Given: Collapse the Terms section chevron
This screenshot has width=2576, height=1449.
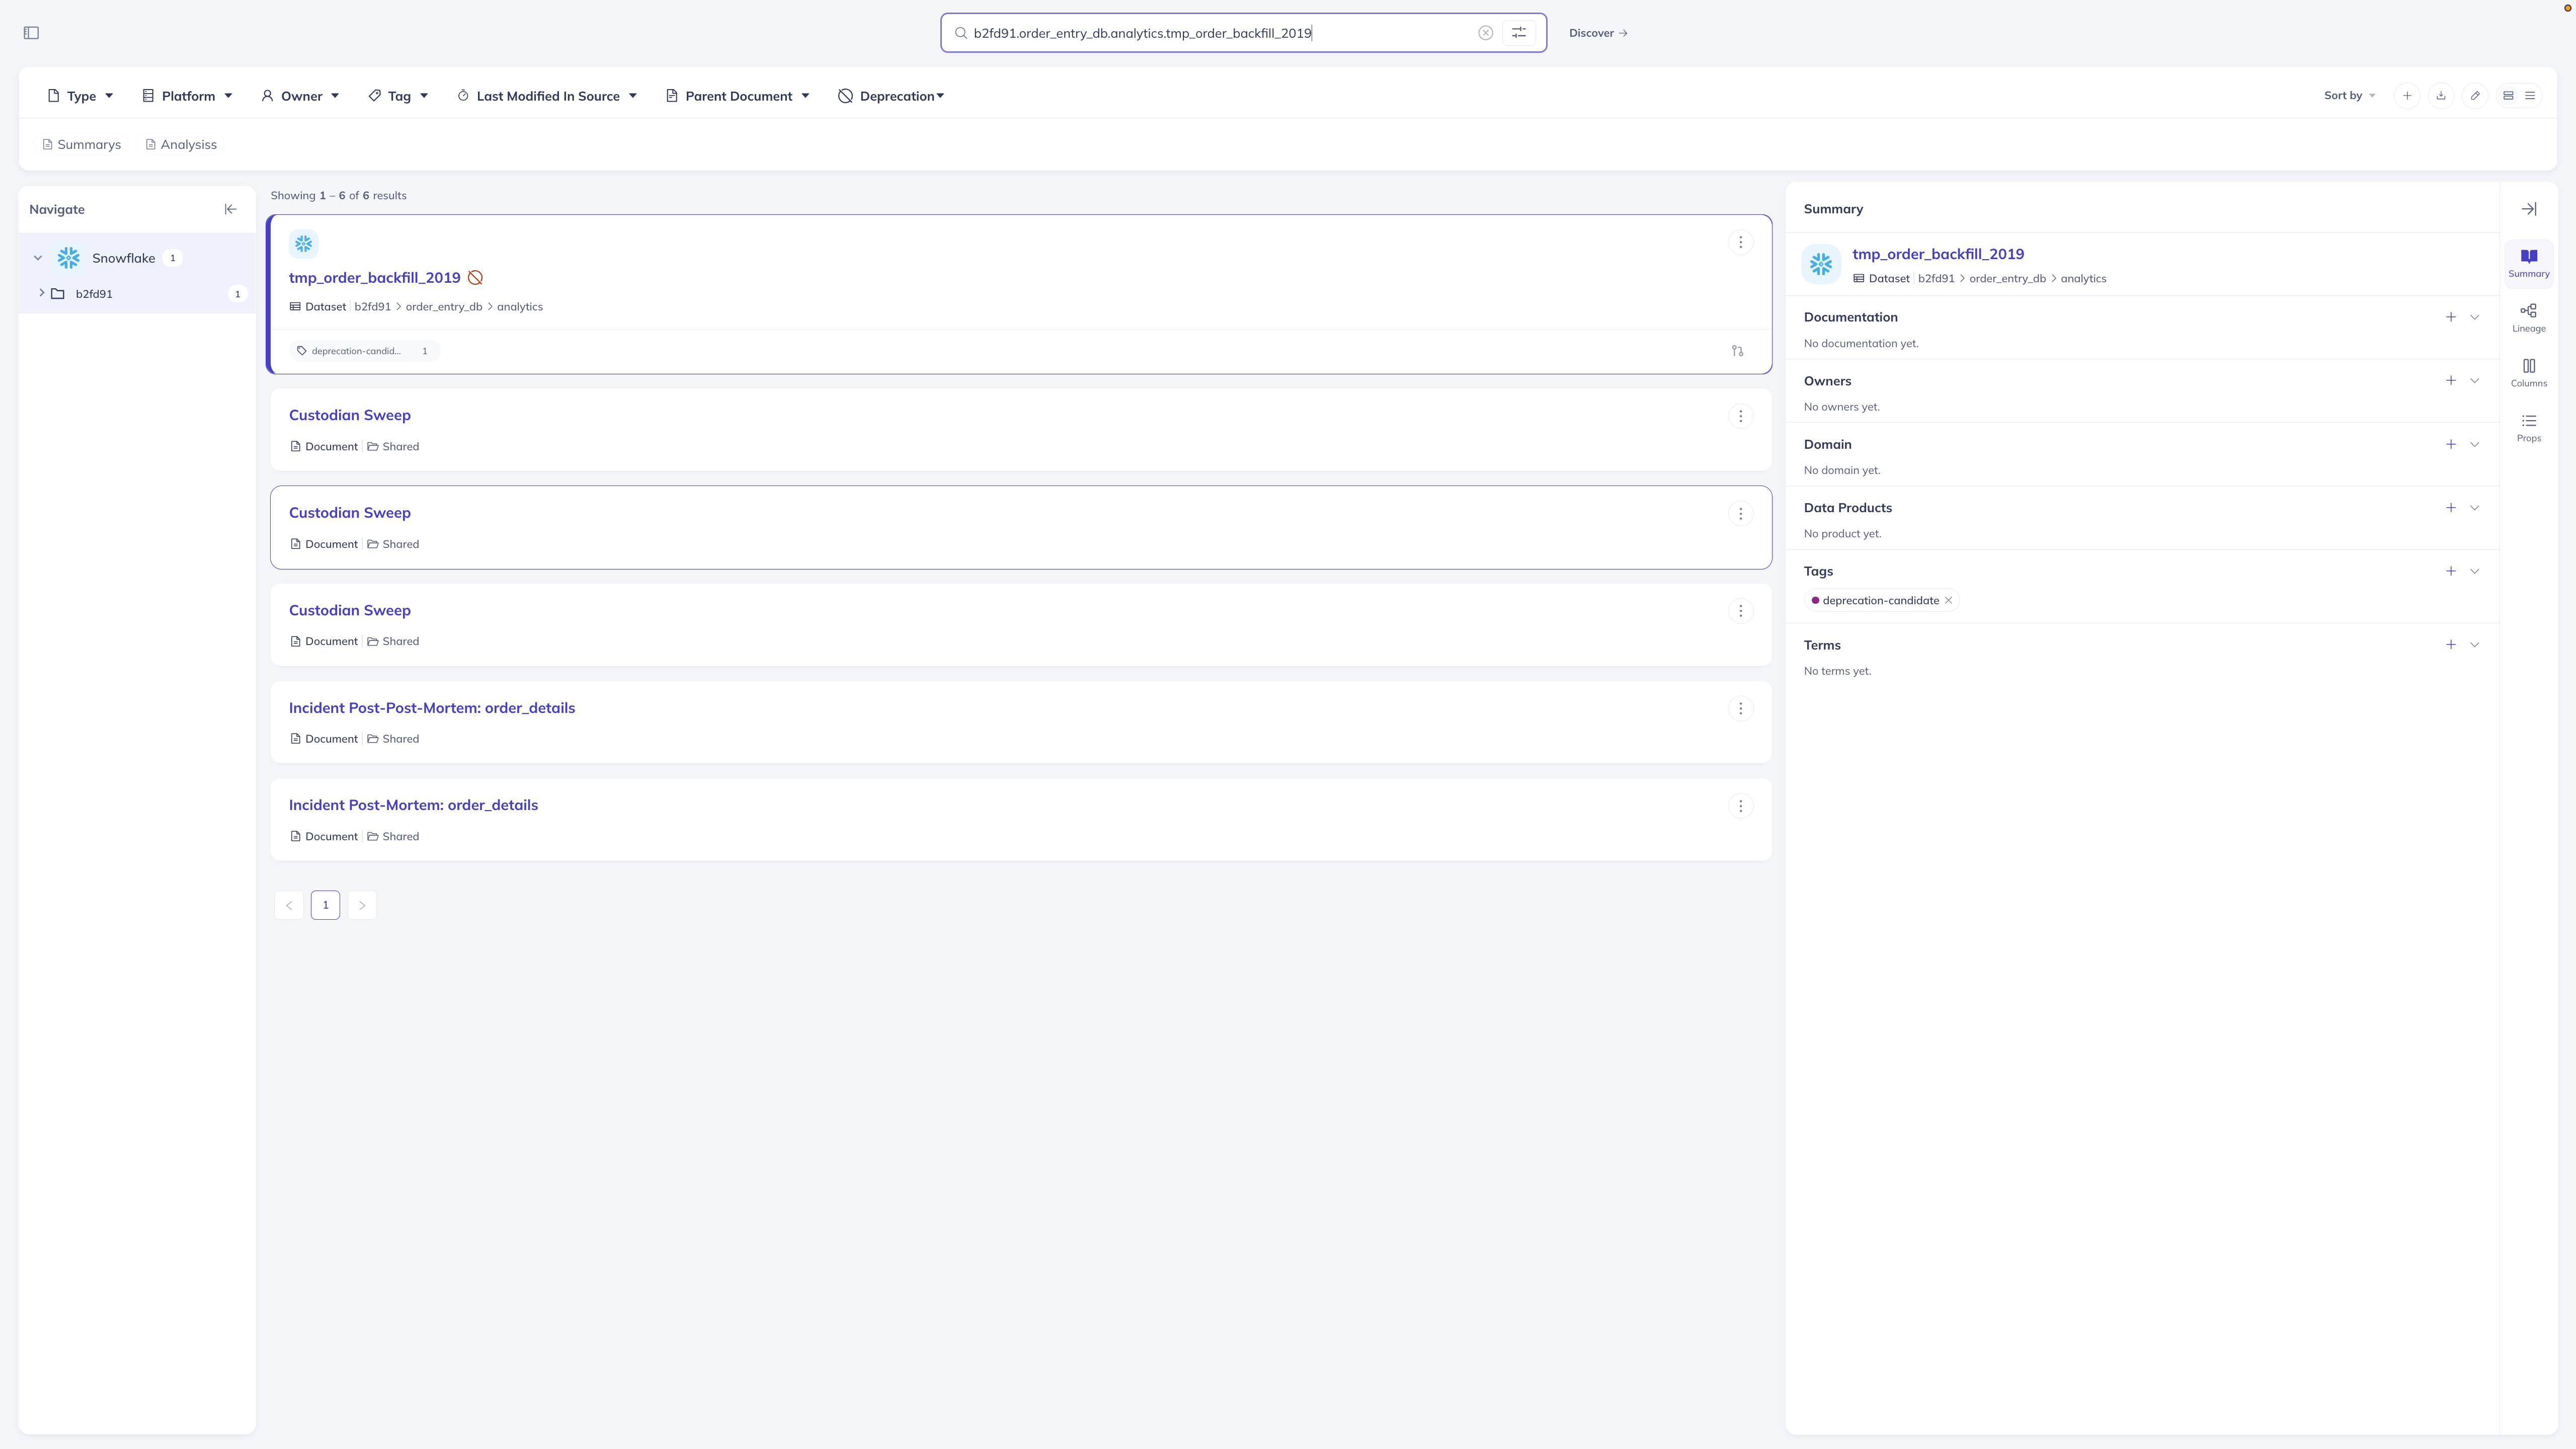Looking at the screenshot, I should [2475, 645].
